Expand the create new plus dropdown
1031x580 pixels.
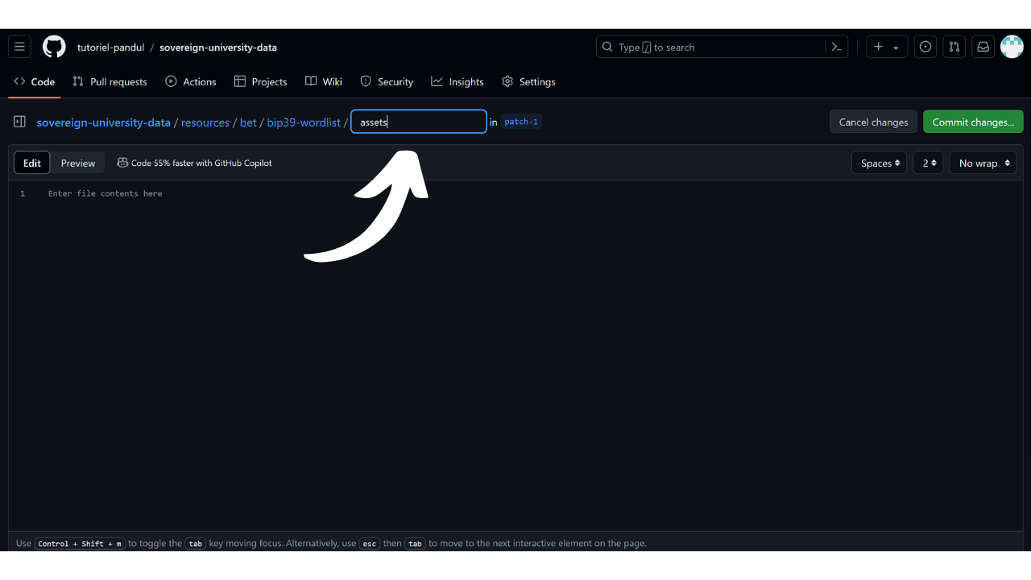(x=886, y=47)
